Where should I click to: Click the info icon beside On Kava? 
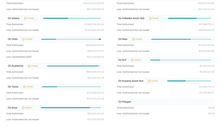23,108
